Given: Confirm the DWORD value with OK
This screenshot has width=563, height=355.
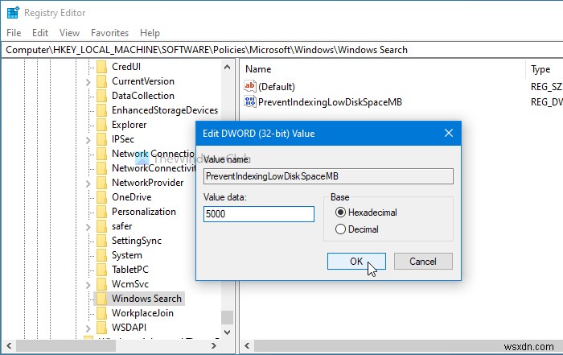Looking at the screenshot, I should (356, 262).
